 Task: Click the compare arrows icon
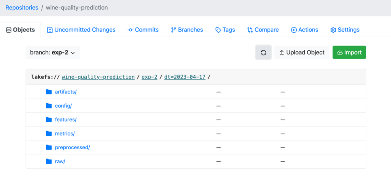coord(250,30)
